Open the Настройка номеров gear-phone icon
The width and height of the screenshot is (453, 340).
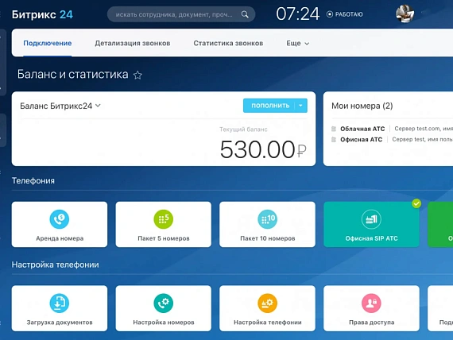[163, 303]
